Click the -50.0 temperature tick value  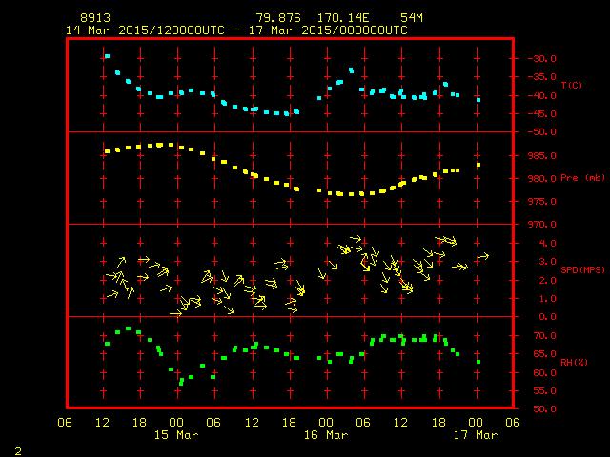pos(541,132)
